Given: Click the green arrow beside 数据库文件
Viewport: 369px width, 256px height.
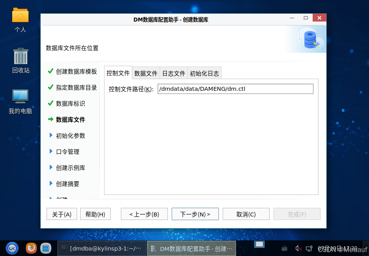Looking at the screenshot, I should pyautogui.click(x=50, y=119).
